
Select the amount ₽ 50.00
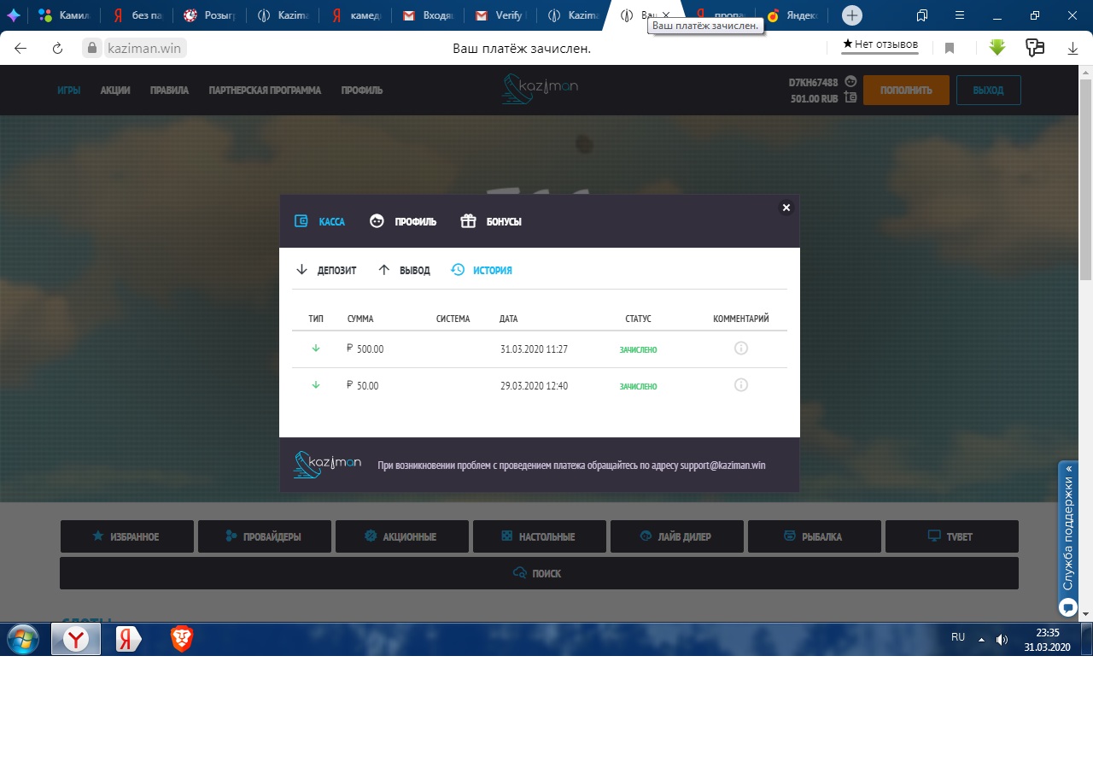pos(363,385)
